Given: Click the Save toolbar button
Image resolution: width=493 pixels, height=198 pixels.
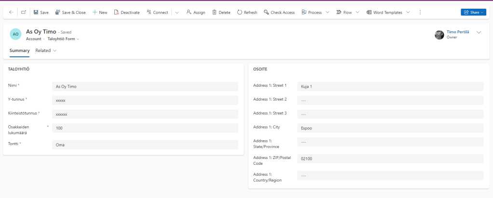Looking at the screenshot, I should 41,12.
